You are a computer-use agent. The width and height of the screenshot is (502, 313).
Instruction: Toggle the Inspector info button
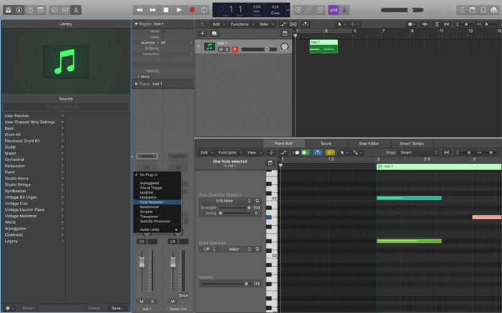(x=19, y=10)
